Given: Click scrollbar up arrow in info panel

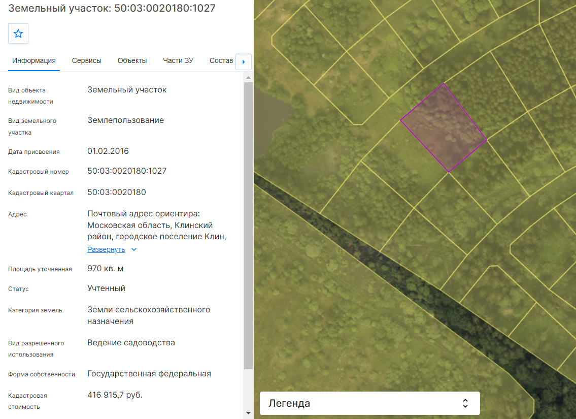Looking at the screenshot, I should (x=248, y=78).
